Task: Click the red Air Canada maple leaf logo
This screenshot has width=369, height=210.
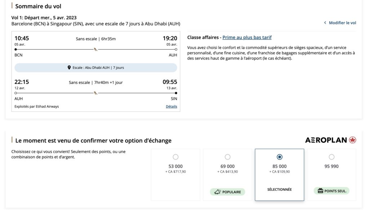Action: pyautogui.click(x=352, y=140)
